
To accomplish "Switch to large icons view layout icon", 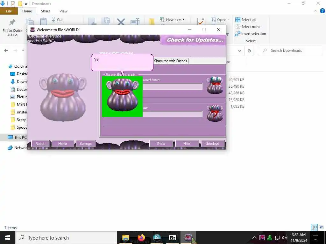I will (321, 227).
